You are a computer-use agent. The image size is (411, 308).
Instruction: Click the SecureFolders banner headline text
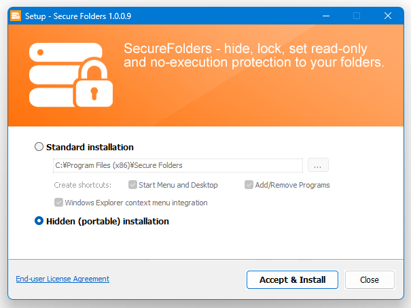(x=253, y=55)
